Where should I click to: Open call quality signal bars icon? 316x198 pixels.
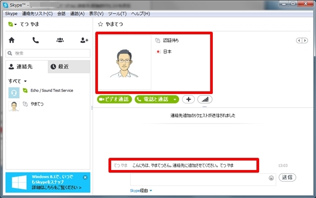click(x=205, y=99)
